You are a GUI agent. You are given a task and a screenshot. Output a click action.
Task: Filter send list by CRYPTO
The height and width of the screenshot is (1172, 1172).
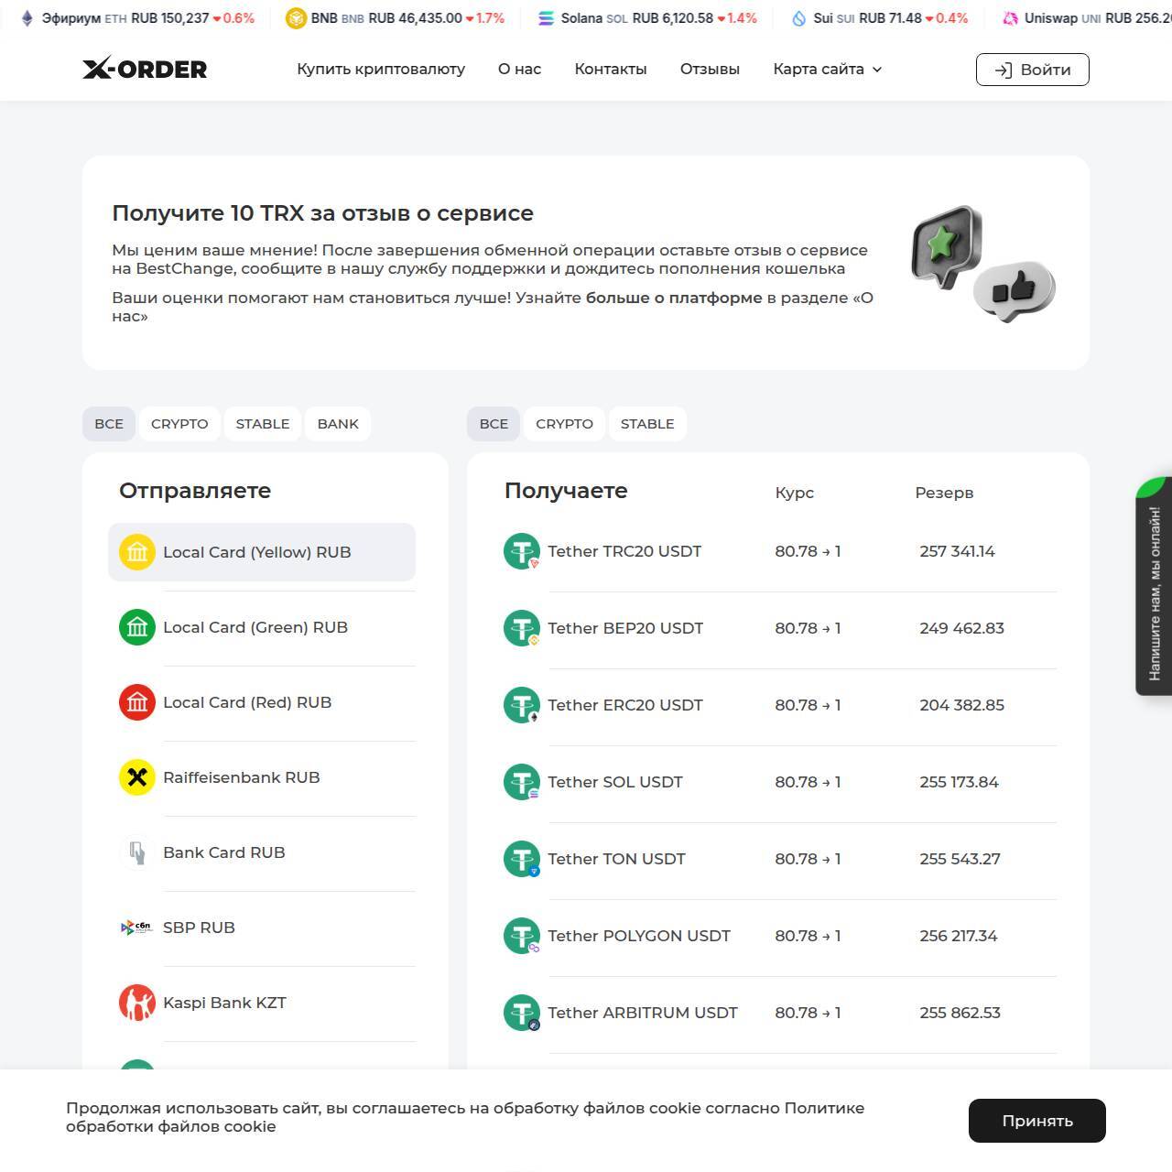pos(179,424)
